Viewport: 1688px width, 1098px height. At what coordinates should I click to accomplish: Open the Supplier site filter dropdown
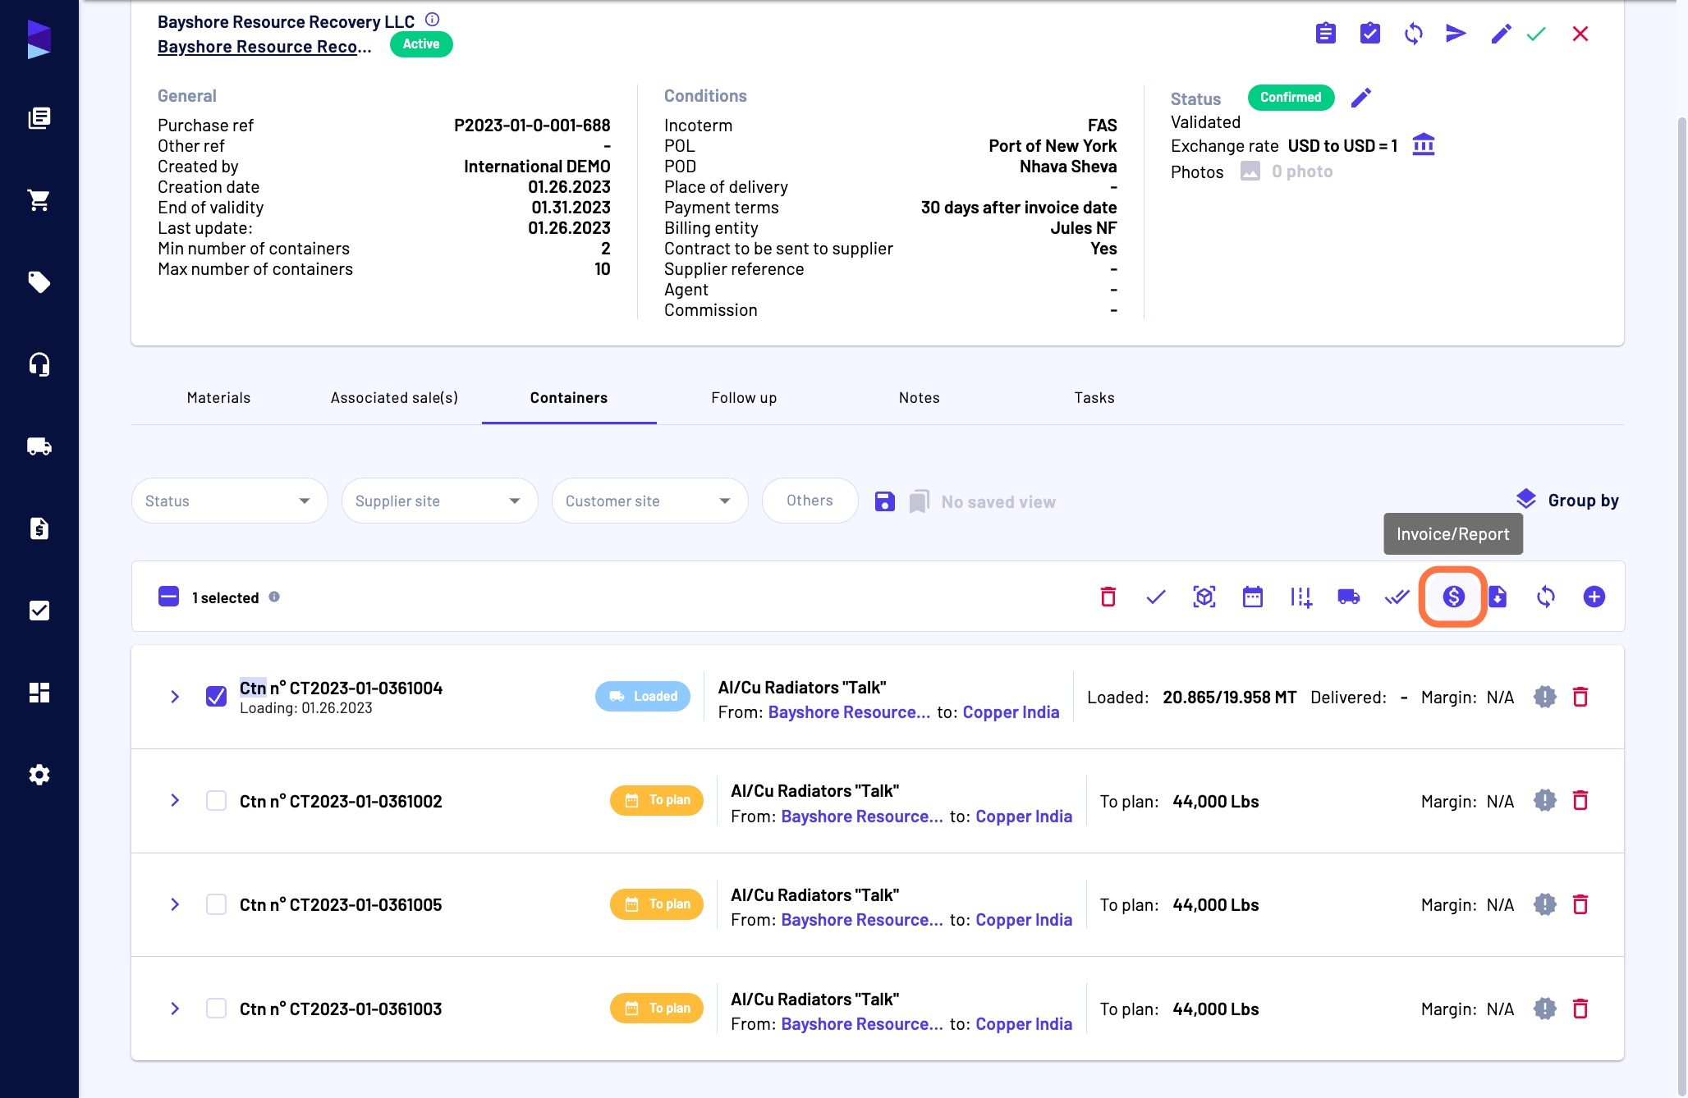pyautogui.click(x=439, y=501)
